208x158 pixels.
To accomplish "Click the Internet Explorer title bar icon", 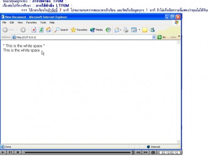I will point(2,17).
